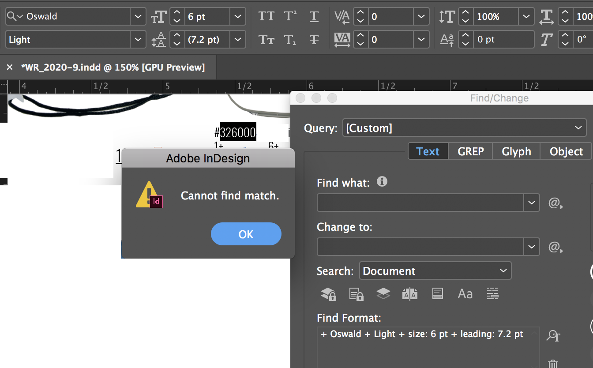The image size is (593, 368).
Task: Click the tracking icon
Action: [x=342, y=40]
